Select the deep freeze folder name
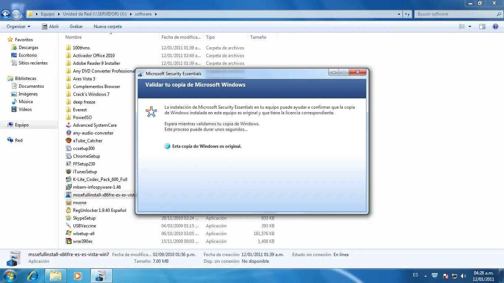This screenshot has width=504, height=283. point(84,102)
